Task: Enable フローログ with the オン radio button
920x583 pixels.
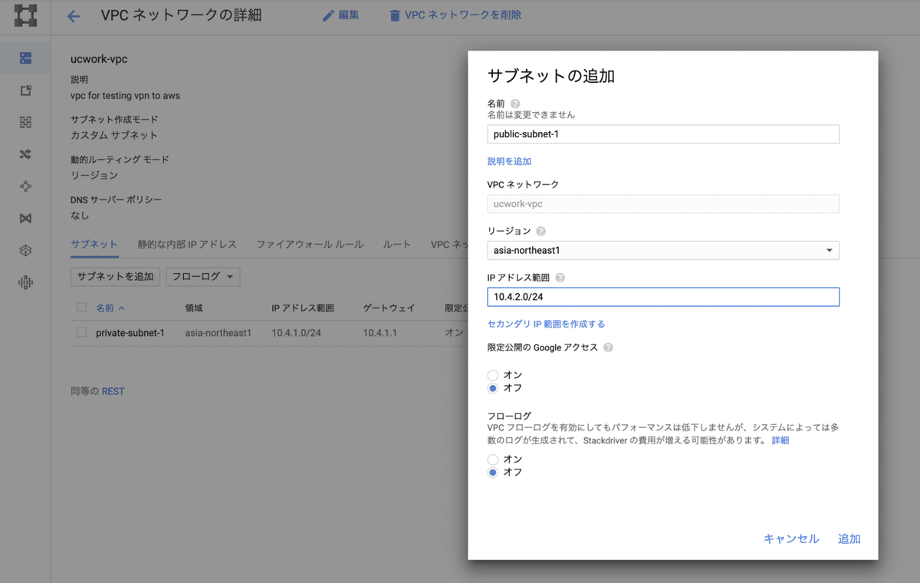Action: point(493,459)
